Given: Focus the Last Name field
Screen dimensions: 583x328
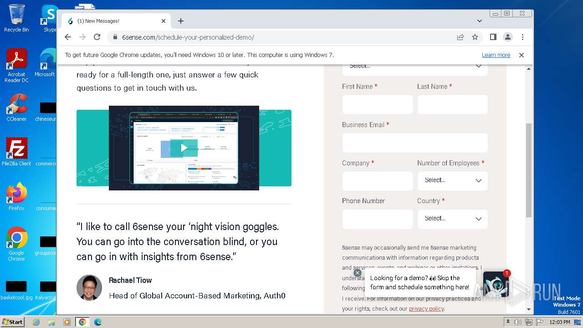Looking at the screenshot, I should point(452,104).
